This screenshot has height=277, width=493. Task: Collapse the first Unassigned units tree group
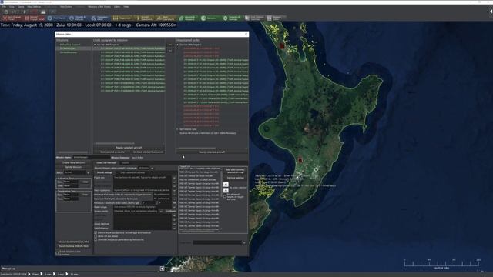click(x=178, y=45)
